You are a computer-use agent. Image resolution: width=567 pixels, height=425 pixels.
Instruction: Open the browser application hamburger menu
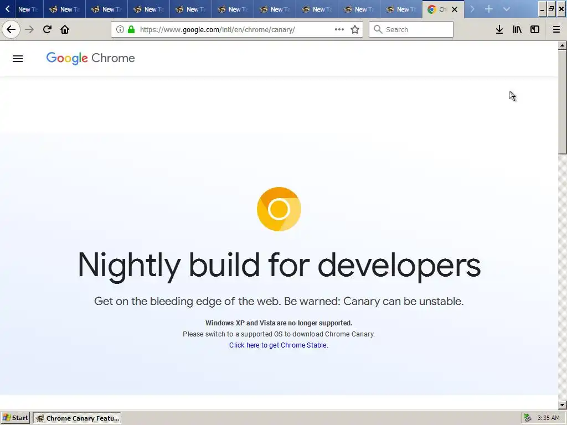556,29
